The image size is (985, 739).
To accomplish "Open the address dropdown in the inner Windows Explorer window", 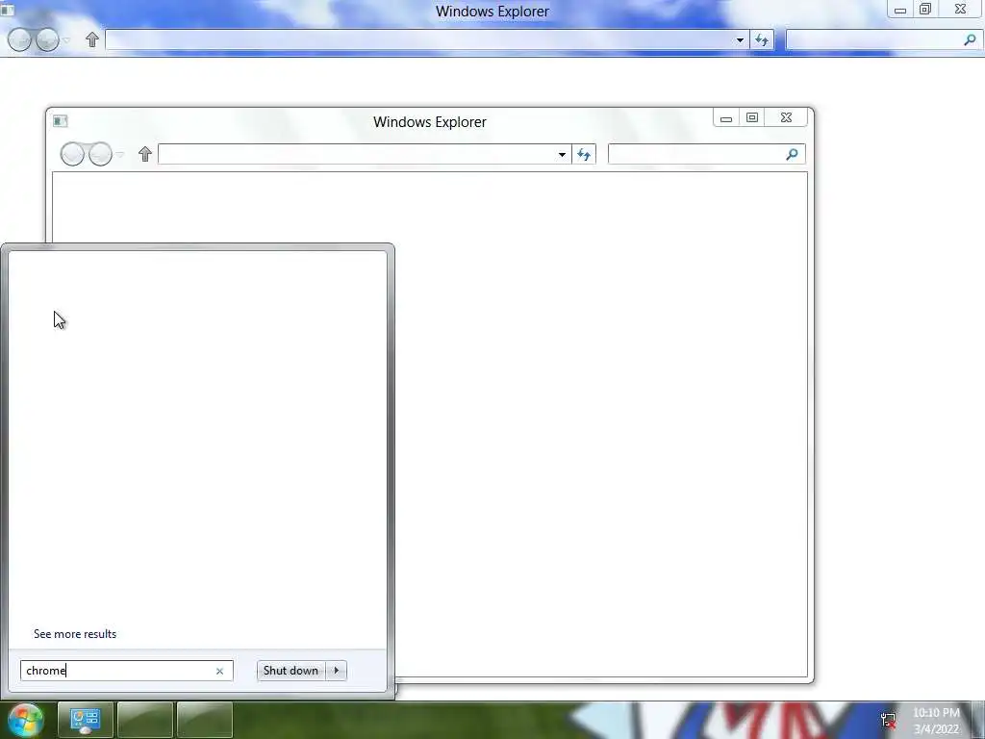I will (562, 155).
